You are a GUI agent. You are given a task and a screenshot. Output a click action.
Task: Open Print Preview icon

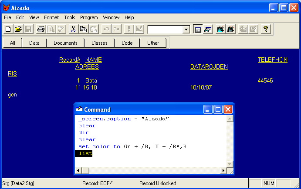click(x=51, y=29)
